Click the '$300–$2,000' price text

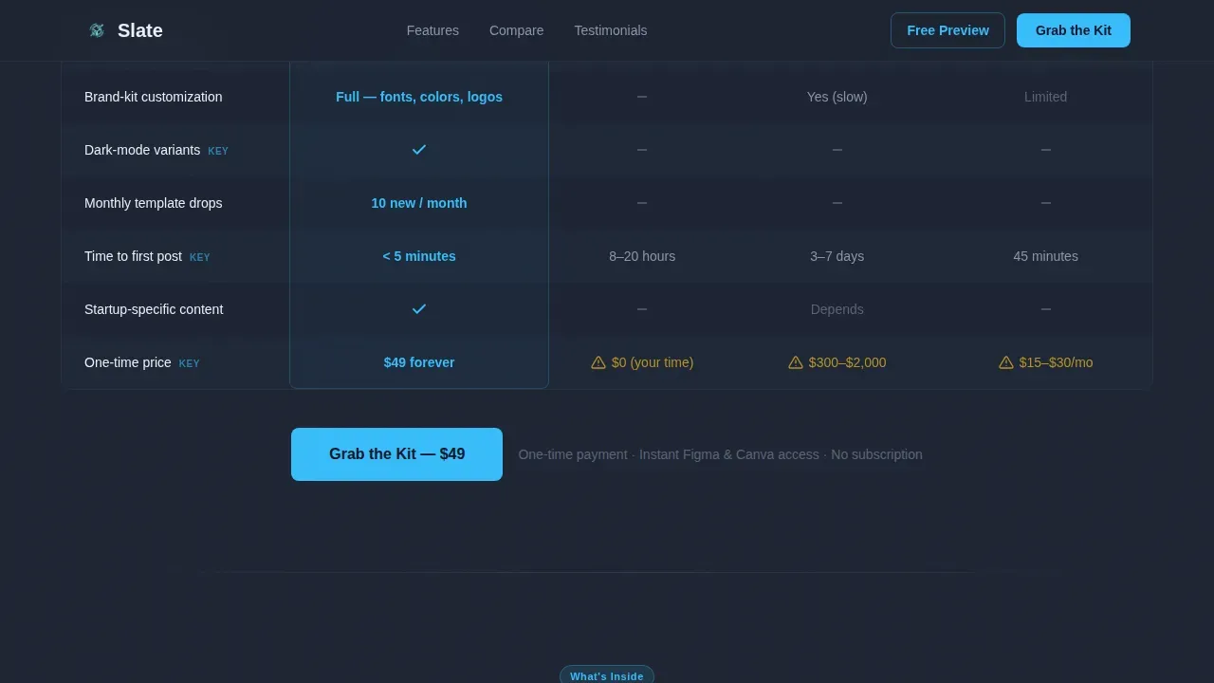848,362
